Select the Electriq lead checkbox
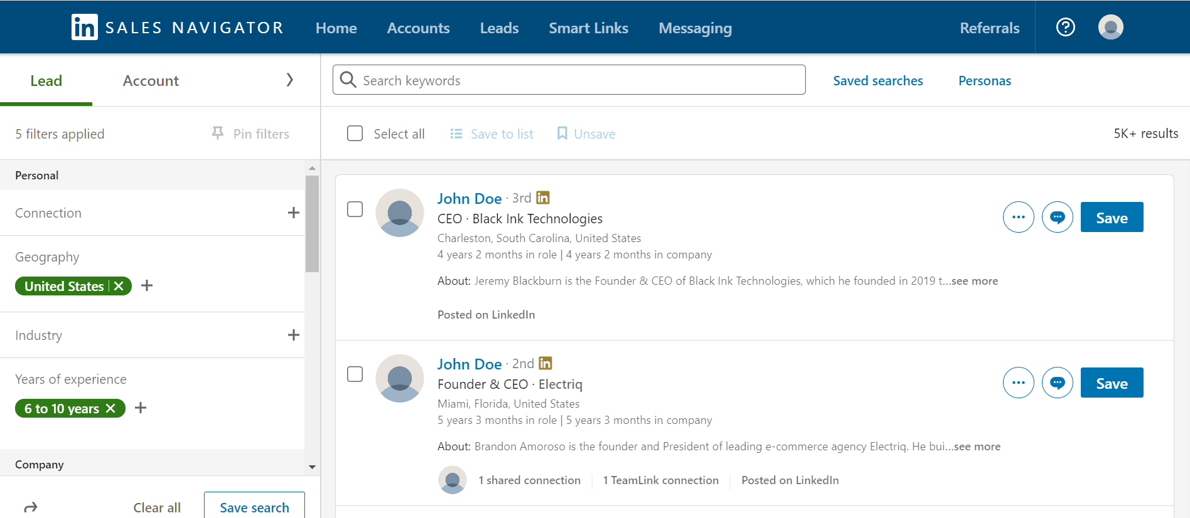This screenshot has height=518, width=1190. click(x=355, y=374)
